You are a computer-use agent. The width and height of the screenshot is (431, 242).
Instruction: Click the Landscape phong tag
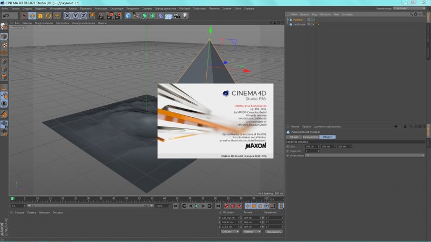coord(318,24)
